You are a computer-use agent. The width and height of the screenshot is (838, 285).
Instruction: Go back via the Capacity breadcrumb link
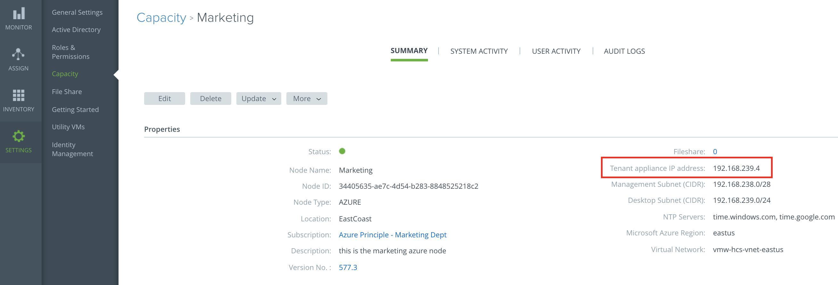[x=161, y=18]
